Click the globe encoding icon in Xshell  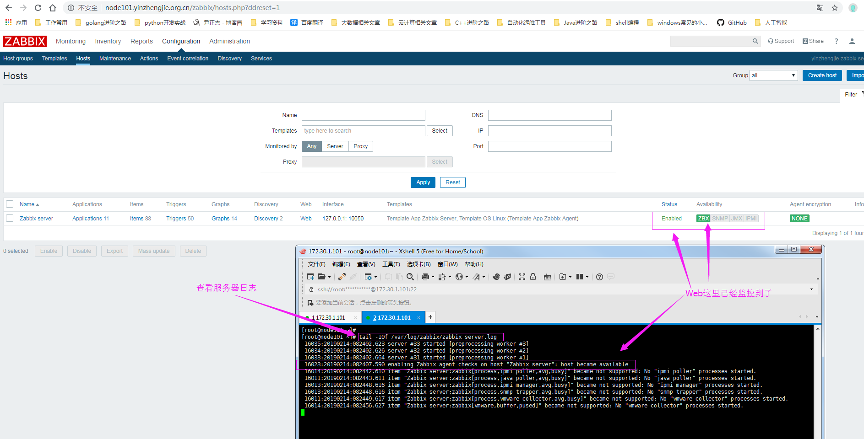pos(459,277)
